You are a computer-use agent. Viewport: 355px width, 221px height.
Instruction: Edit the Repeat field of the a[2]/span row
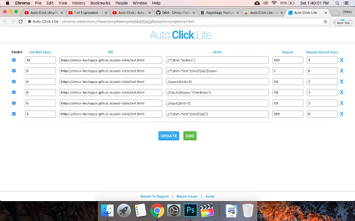[x=288, y=71]
